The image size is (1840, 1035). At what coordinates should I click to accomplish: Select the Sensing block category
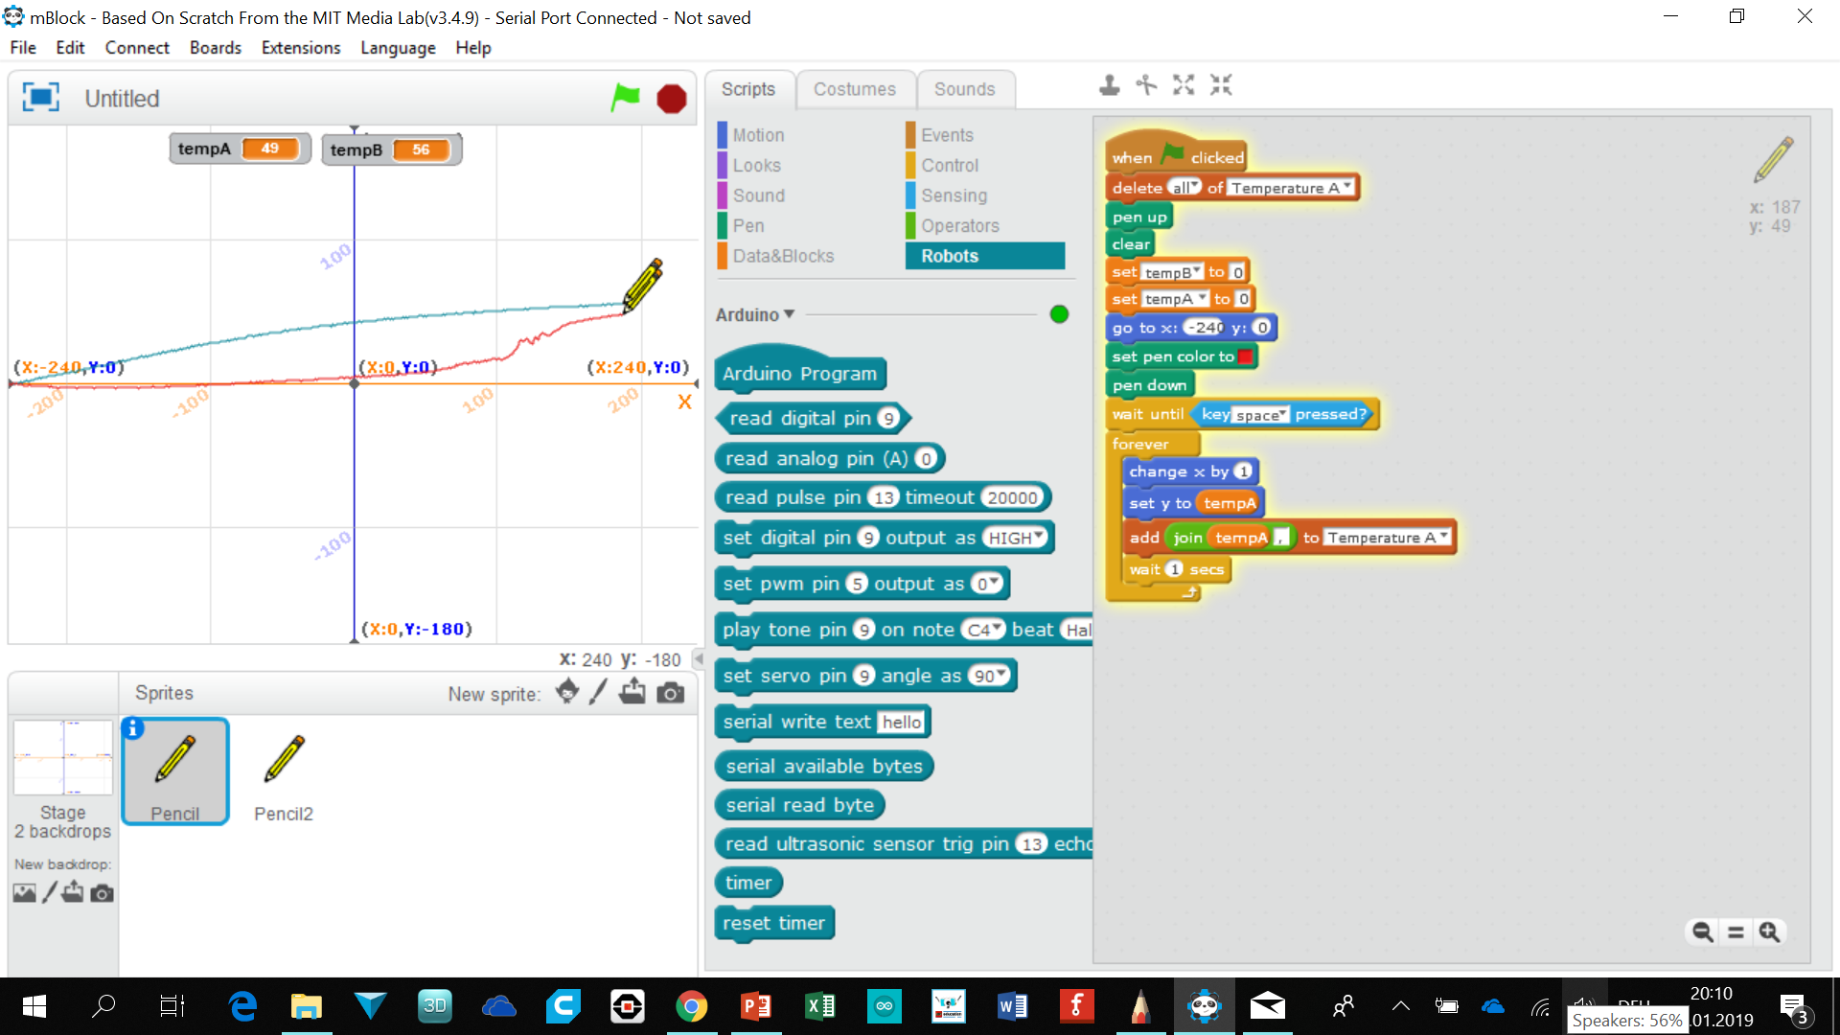pyautogui.click(x=954, y=195)
